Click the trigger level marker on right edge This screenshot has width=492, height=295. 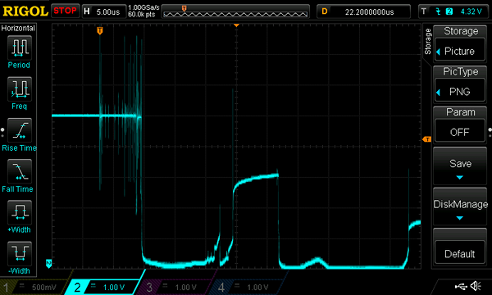point(426,138)
